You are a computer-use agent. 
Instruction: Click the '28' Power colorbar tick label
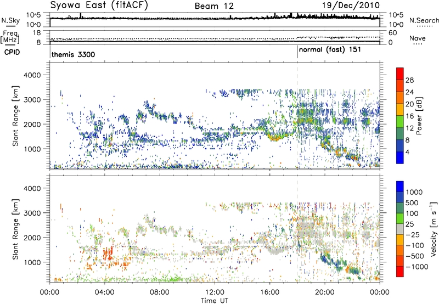pyautogui.click(x=409, y=80)
